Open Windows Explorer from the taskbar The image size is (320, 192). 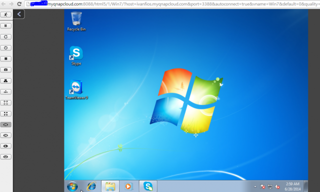tap(110, 186)
